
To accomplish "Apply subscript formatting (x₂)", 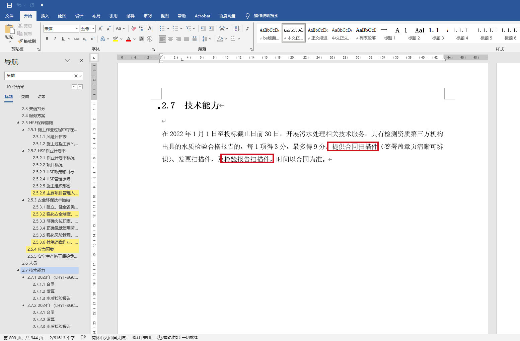I will point(84,39).
